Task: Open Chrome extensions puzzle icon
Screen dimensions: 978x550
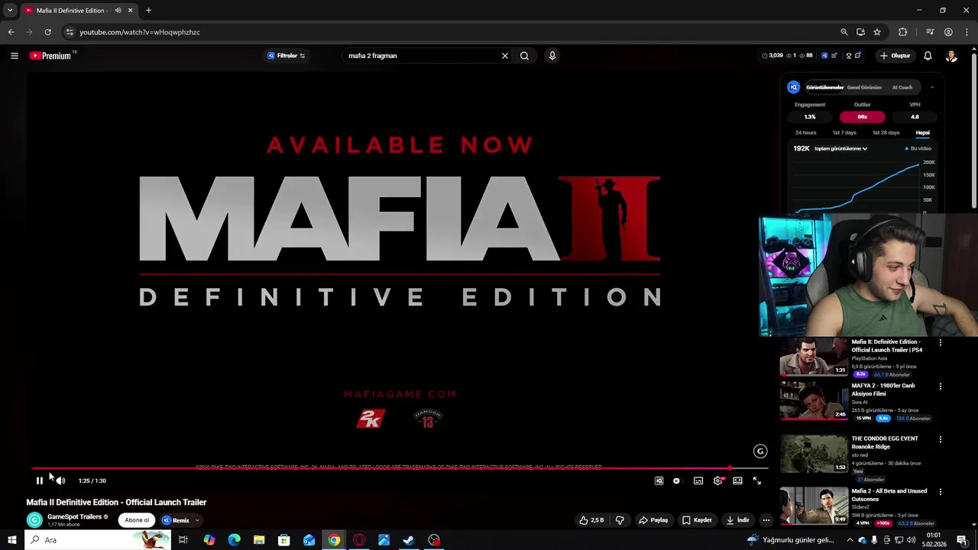Action: (x=903, y=32)
